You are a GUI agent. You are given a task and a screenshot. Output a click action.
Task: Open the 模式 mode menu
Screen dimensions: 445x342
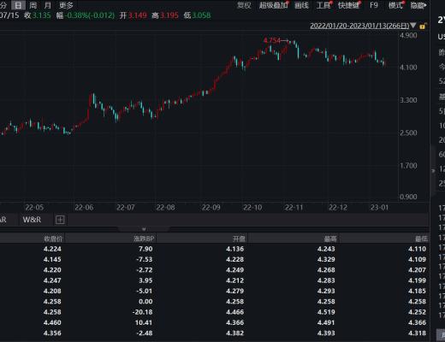[x=396, y=5]
